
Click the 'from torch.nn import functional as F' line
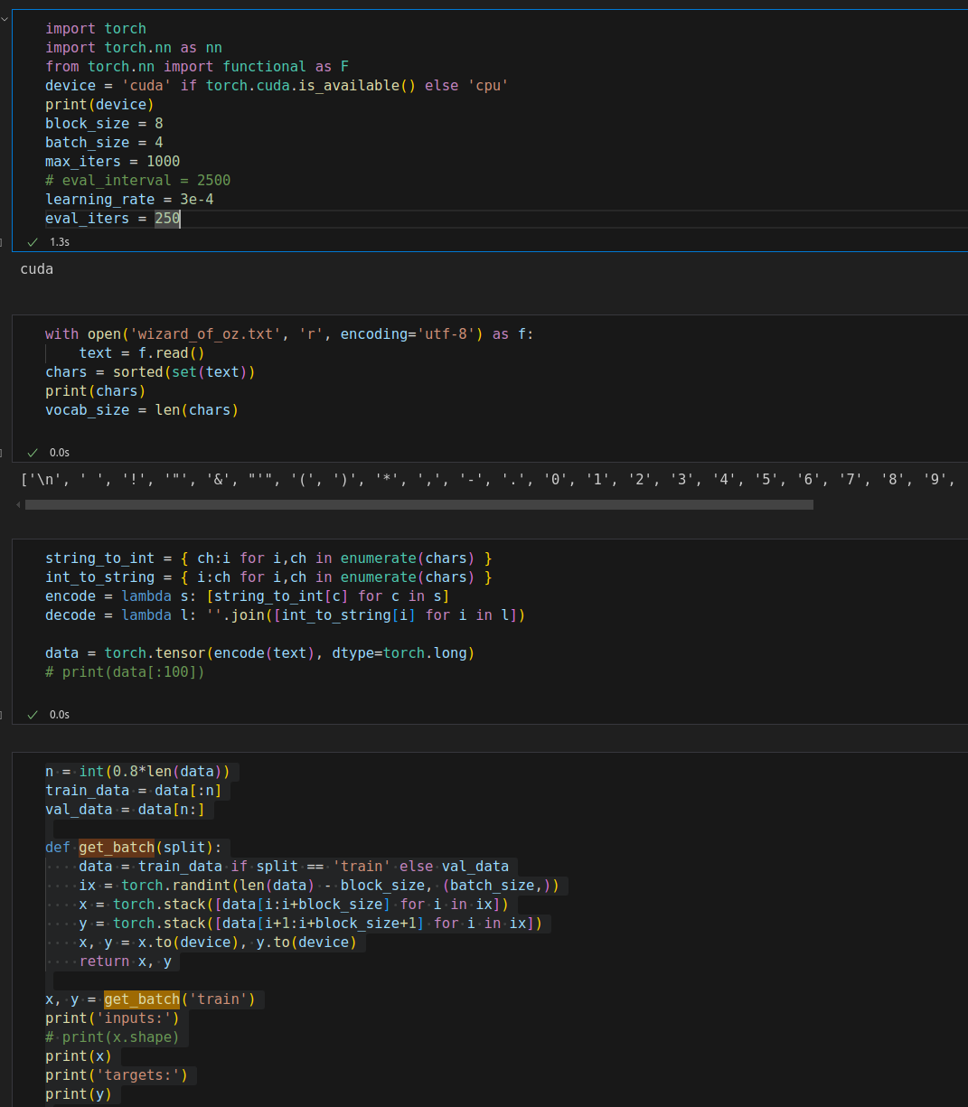click(197, 67)
